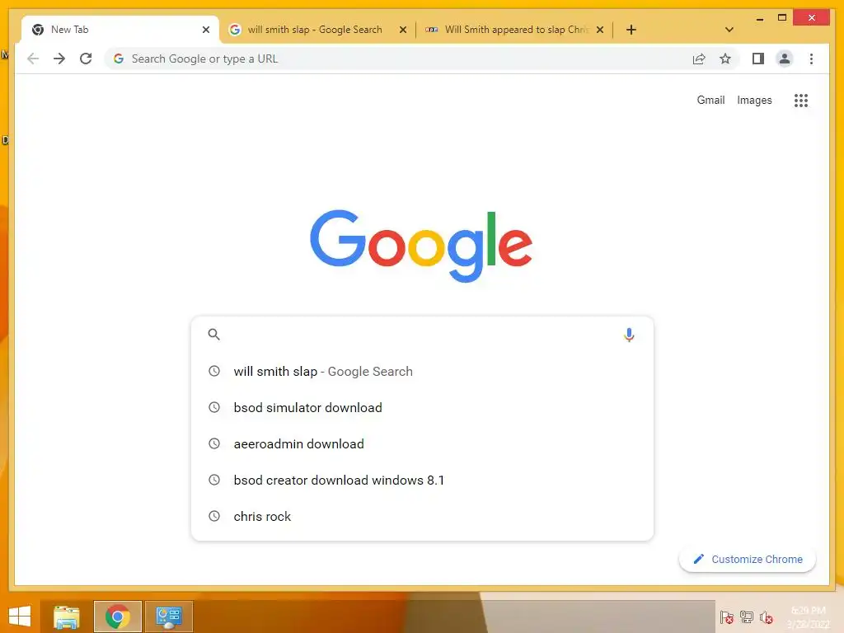
Task: Go back using the browser back arrow
Action: click(33, 59)
